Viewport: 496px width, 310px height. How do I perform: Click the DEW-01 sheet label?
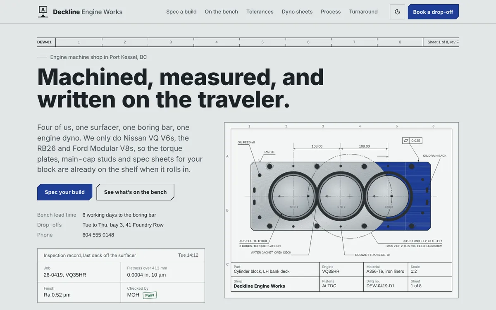tap(44, 42)
